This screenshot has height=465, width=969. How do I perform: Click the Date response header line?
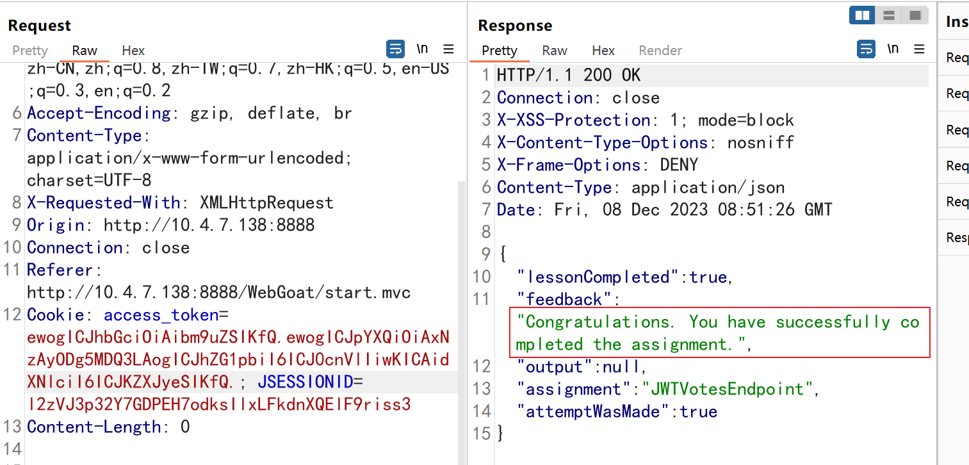(x=665, y=210)
